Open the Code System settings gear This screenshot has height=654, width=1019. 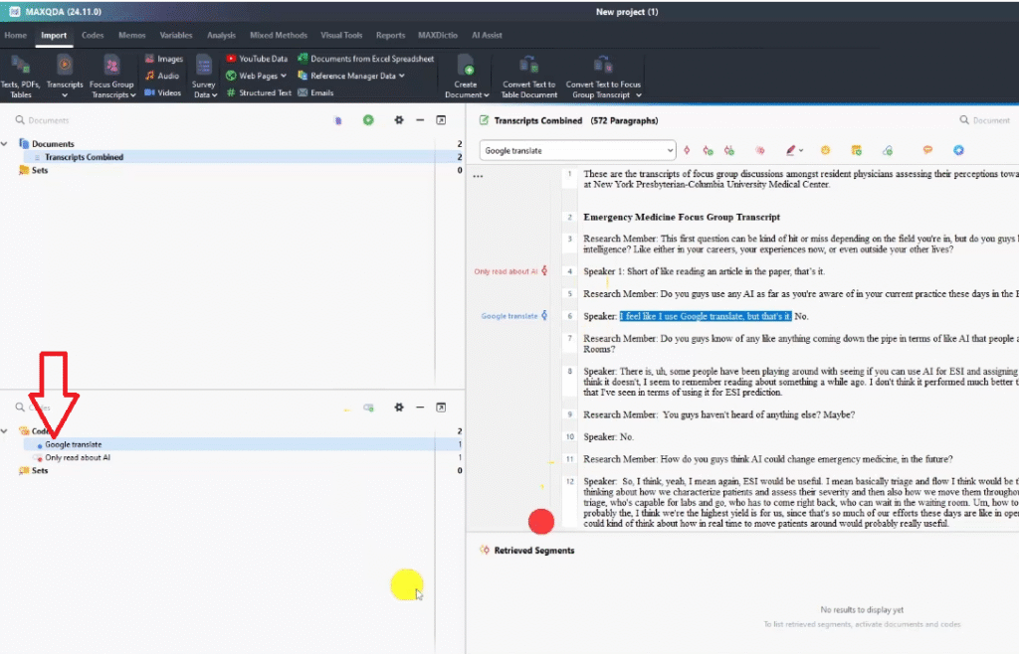pos(399,408)
